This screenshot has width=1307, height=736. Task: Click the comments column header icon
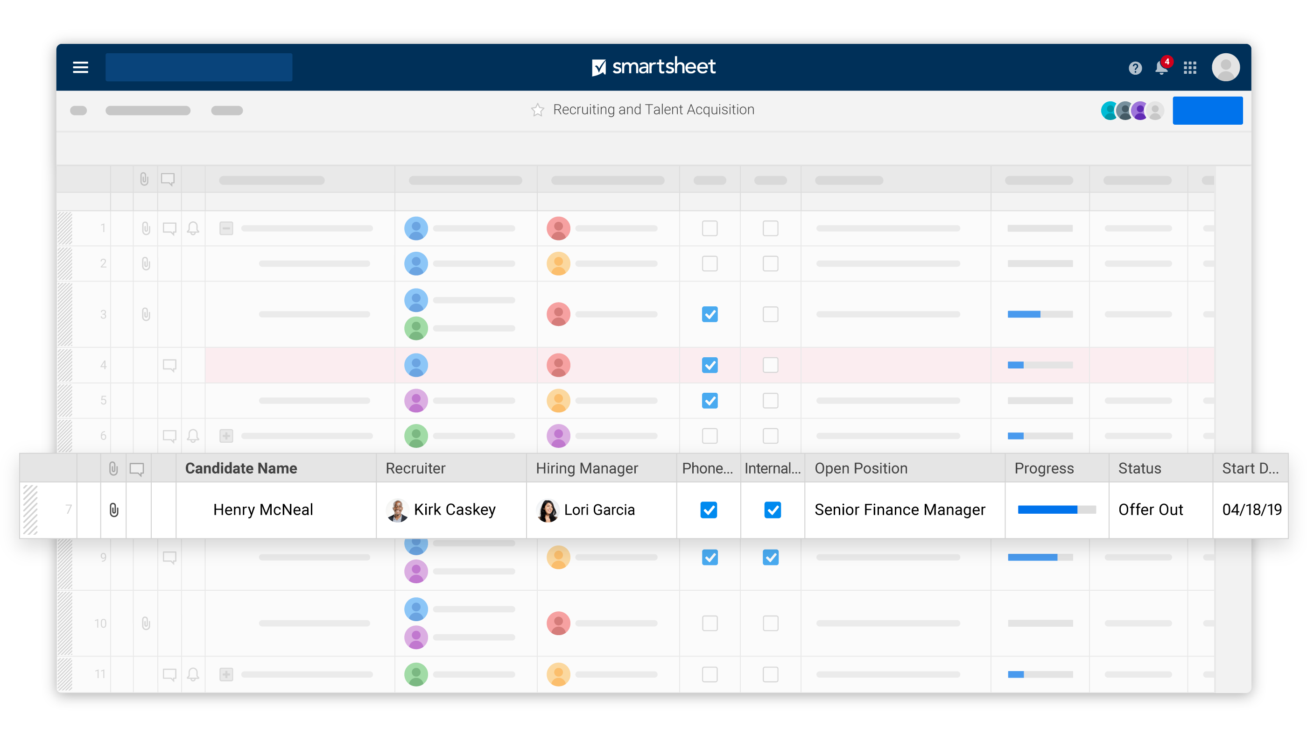tap(136, 468)
